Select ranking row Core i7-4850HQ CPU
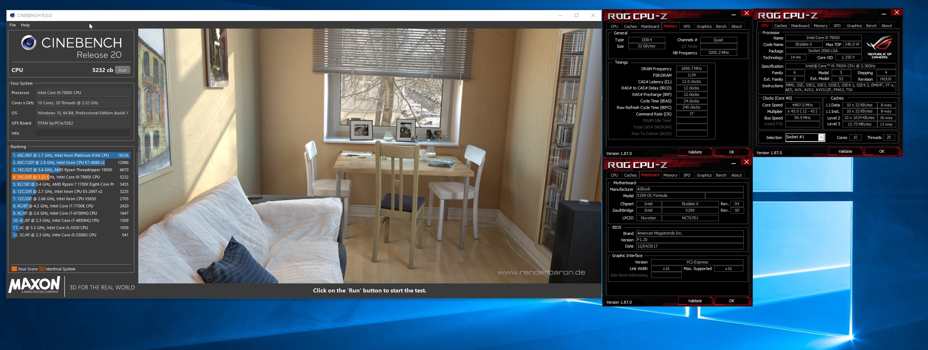928x350 pixels. click(71, 220)
